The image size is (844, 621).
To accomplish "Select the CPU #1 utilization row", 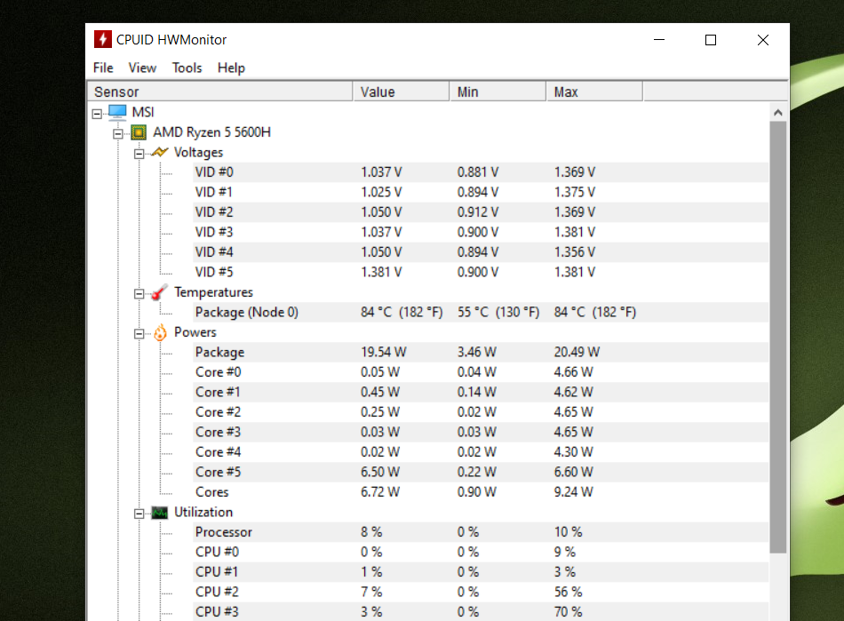I will [481, 571].
